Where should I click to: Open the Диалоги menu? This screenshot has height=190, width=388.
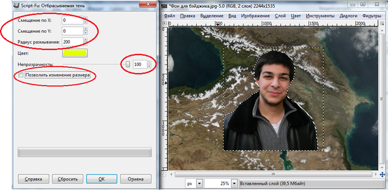coord(348,16)
